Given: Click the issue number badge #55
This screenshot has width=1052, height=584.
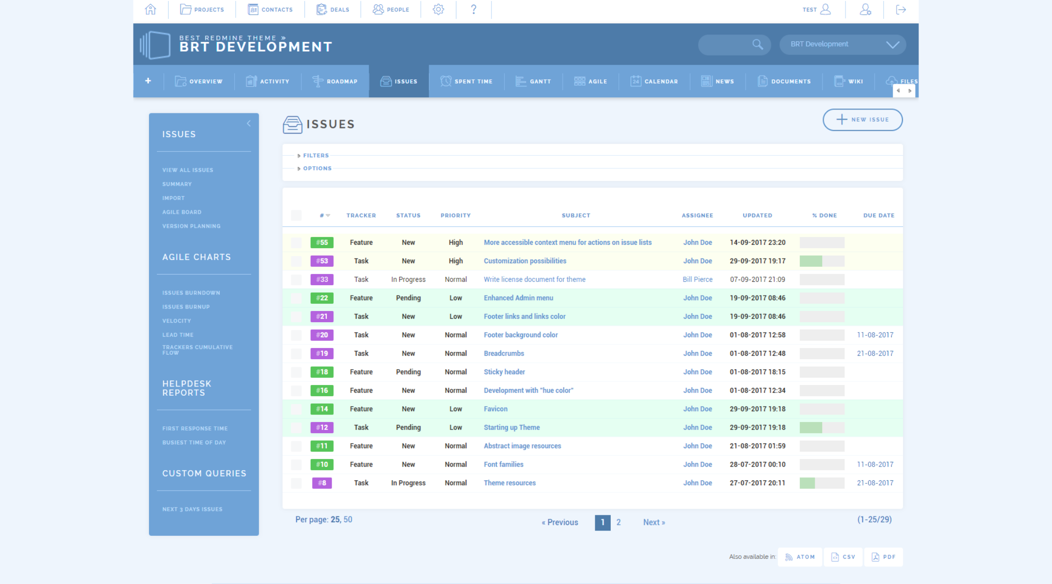Looking at the screenshot, I should 322,242.
